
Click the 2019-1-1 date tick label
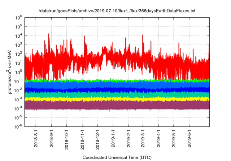(x=113, y=138)
